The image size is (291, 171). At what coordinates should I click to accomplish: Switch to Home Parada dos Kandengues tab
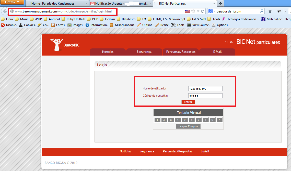tap(57, 4)
